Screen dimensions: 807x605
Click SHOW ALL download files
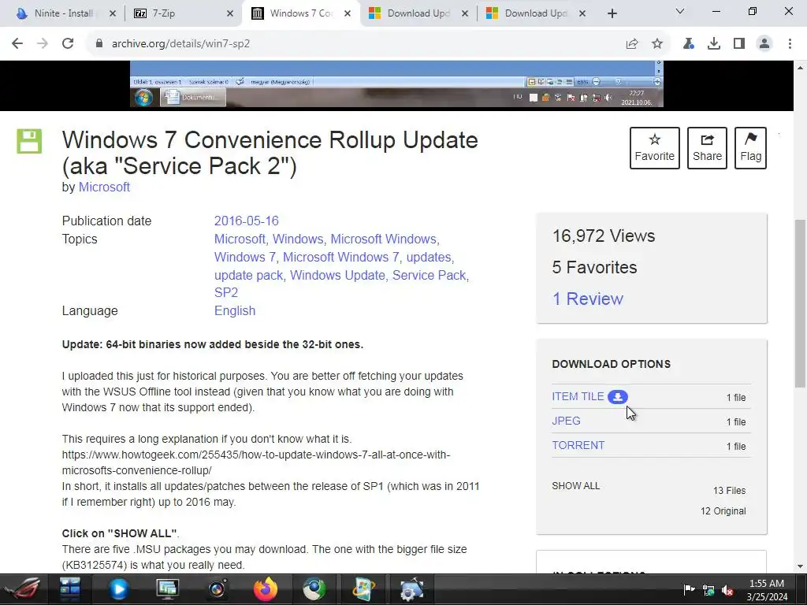point(575,485)
